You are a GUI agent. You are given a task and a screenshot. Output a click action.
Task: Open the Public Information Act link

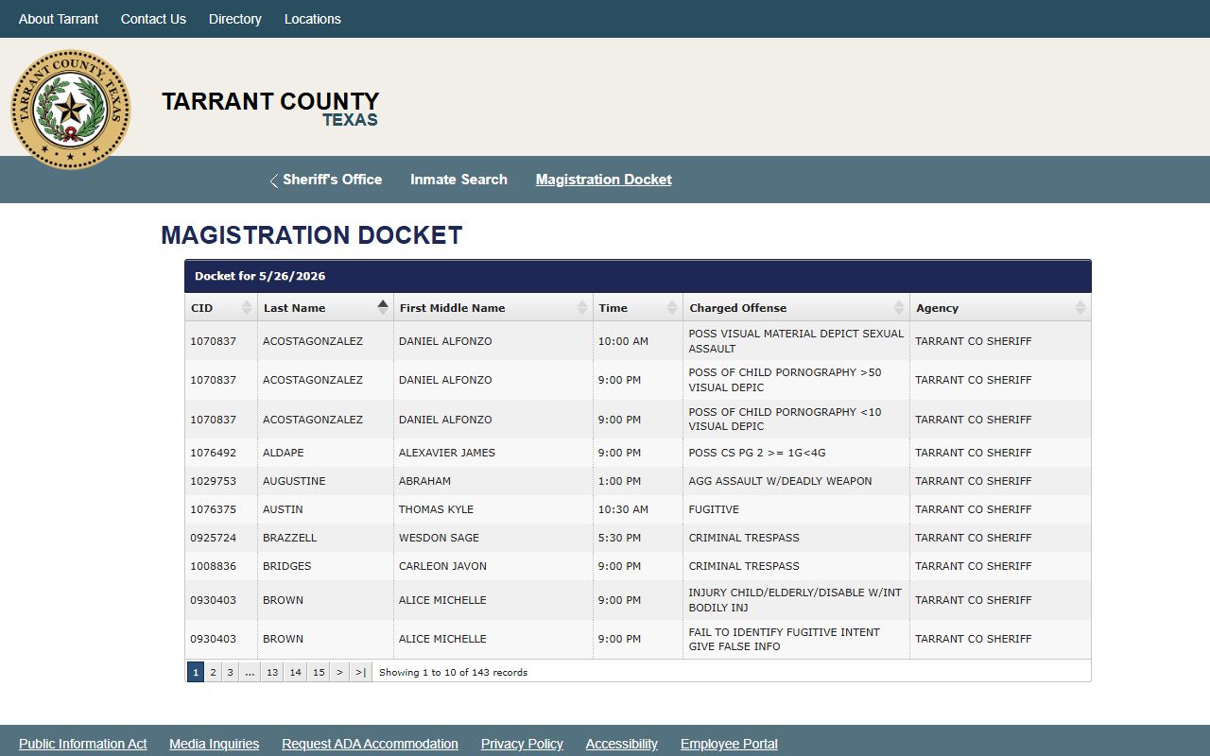pyautogui.click(x=83, y=744)
